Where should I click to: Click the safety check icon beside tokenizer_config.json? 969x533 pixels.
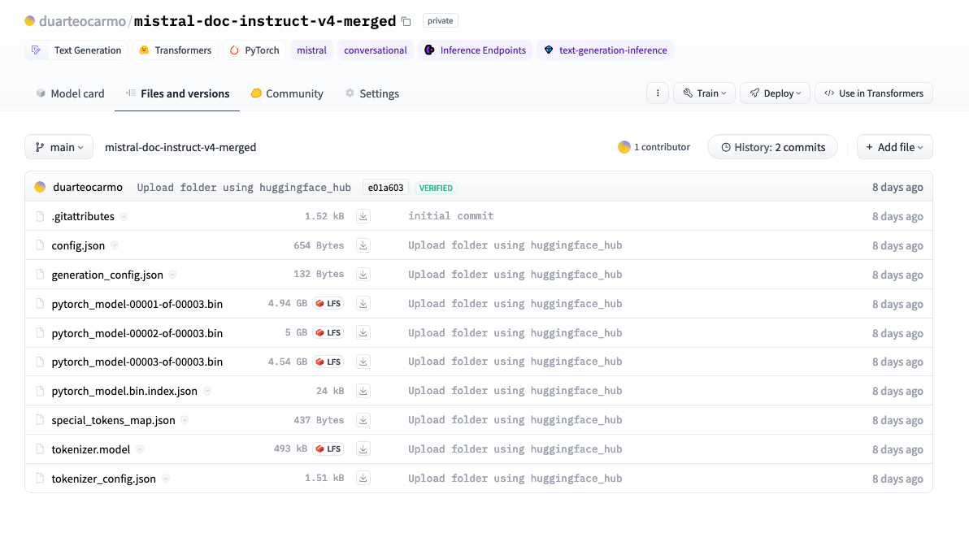click(x=166, y=479)
